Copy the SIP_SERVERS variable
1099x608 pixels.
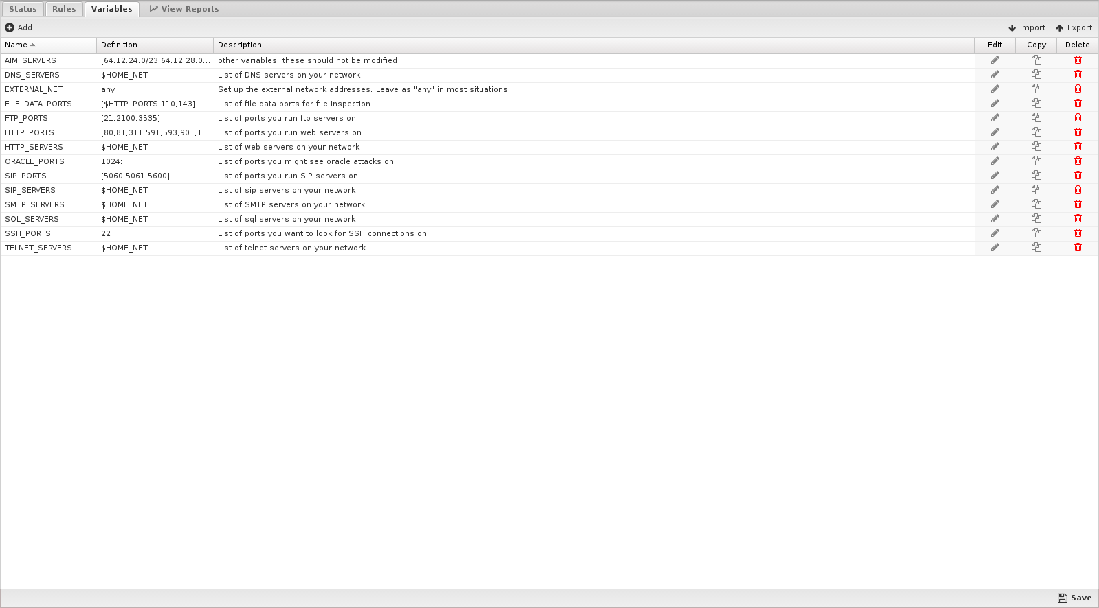pyautogui.click(x=1036, y=190)
